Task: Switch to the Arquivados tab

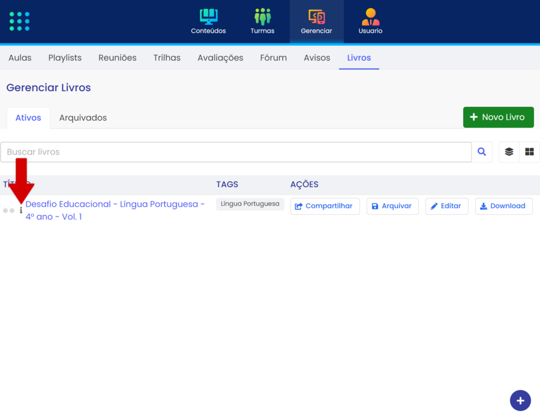Action: [x=83, y=118]
